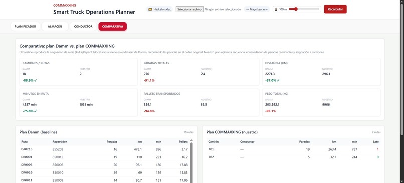
Task: Click the PESO TOTAL (KG) card heading
Action: point(277,94)
